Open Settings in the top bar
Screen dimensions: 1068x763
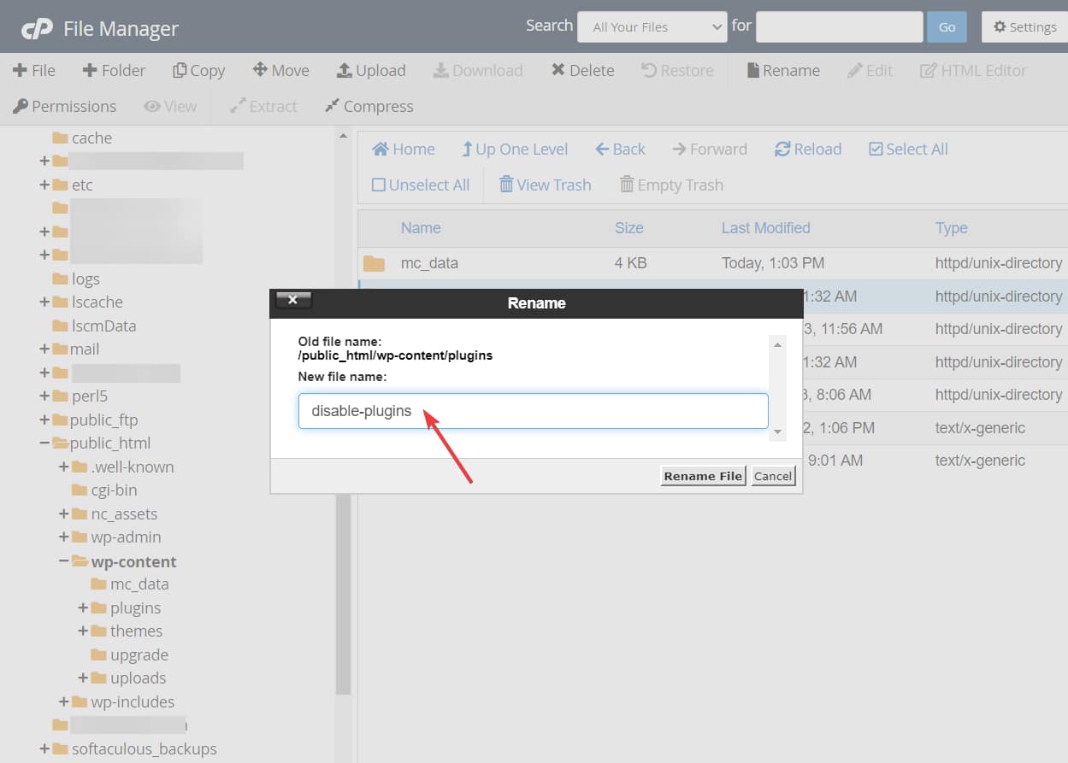(x=1024, y=27)
